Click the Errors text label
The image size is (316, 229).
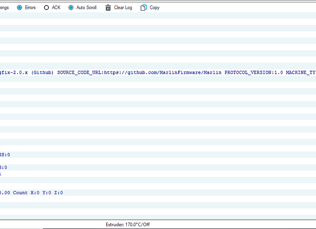coord(30,8)
